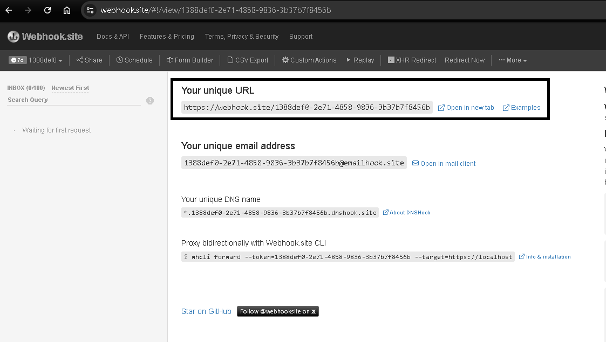
Task: Expand the More dropdown menu
Action: 513,60
